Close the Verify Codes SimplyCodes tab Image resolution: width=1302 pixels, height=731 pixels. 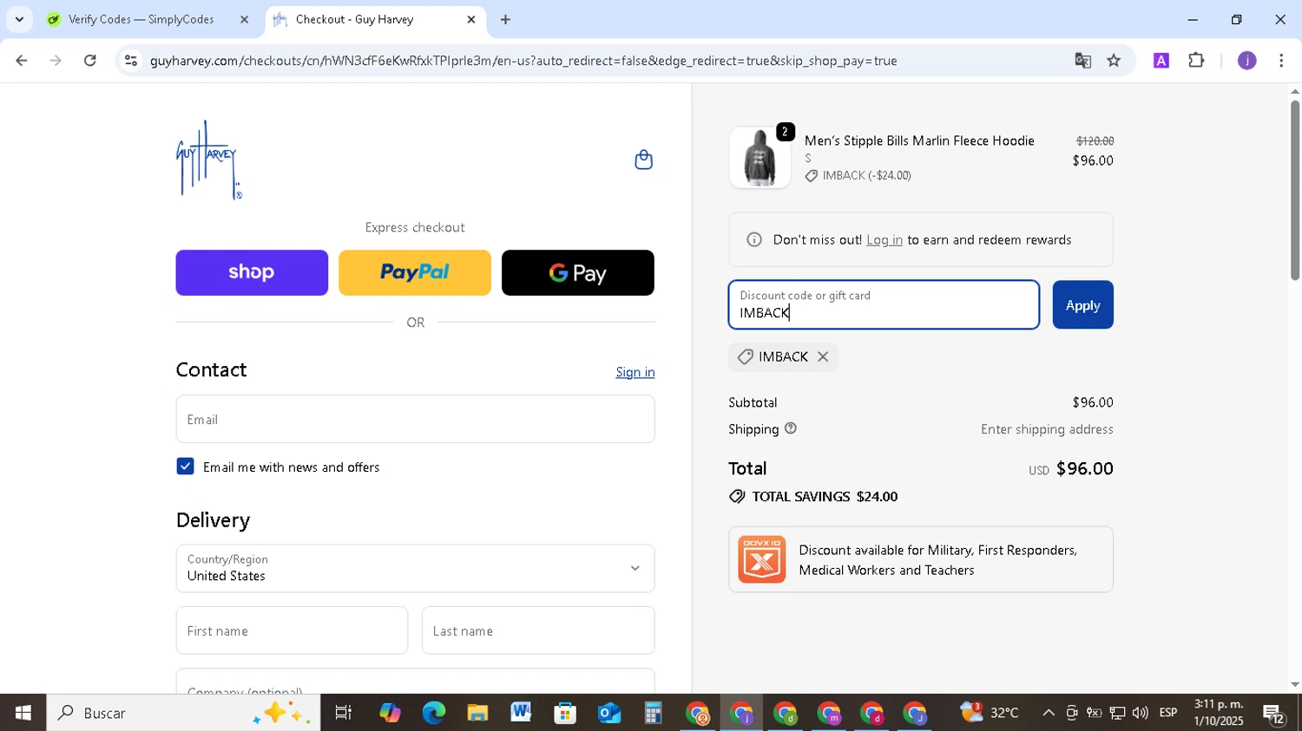[244, 19]
